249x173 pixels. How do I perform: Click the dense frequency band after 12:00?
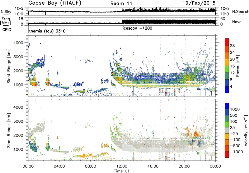168,22
